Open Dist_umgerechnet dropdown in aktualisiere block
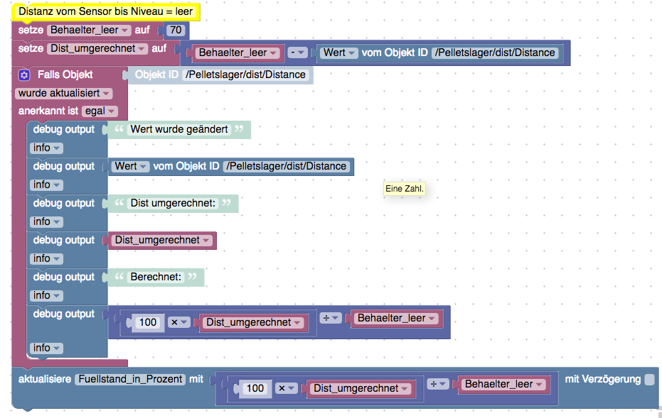The image size is (662, 418). (361, 388)
